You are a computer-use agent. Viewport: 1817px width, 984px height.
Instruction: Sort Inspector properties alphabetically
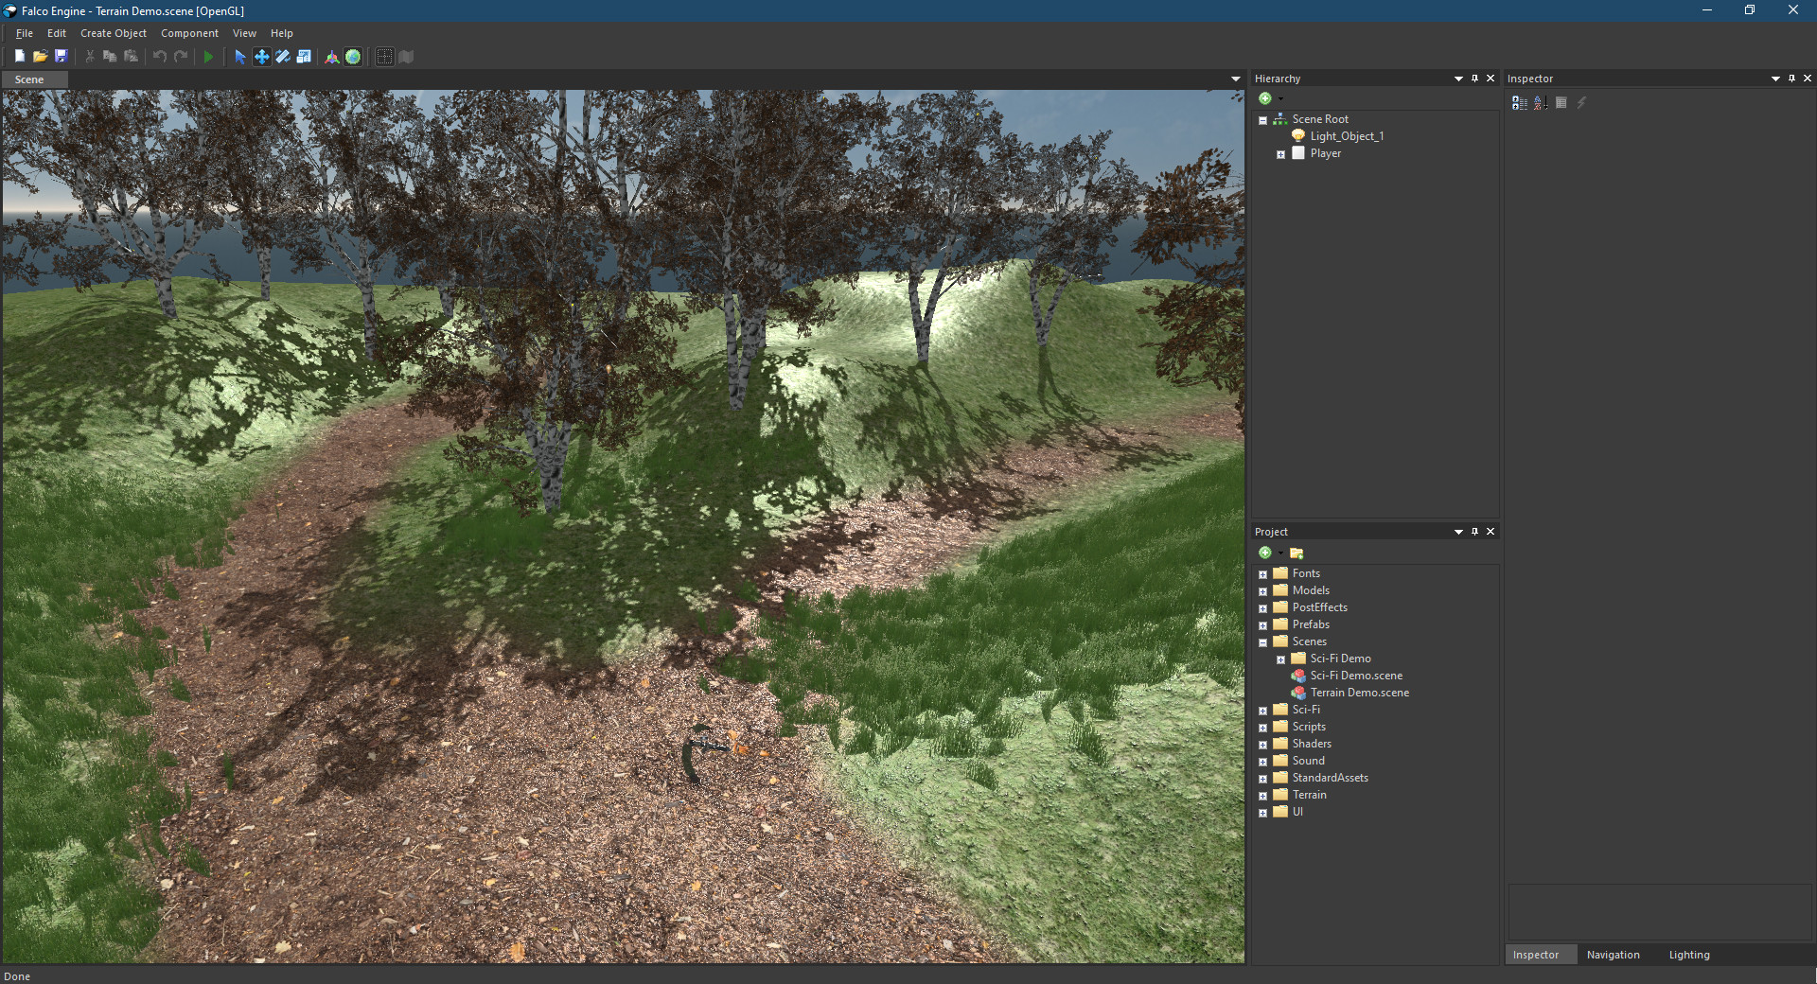point(1540,103)
